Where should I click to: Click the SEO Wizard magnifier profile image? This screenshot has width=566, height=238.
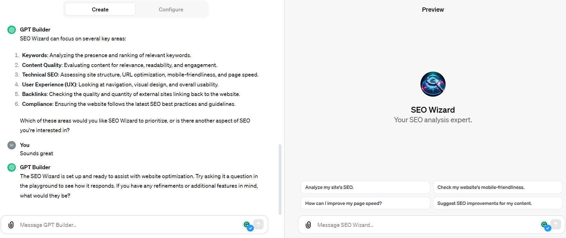433,84
